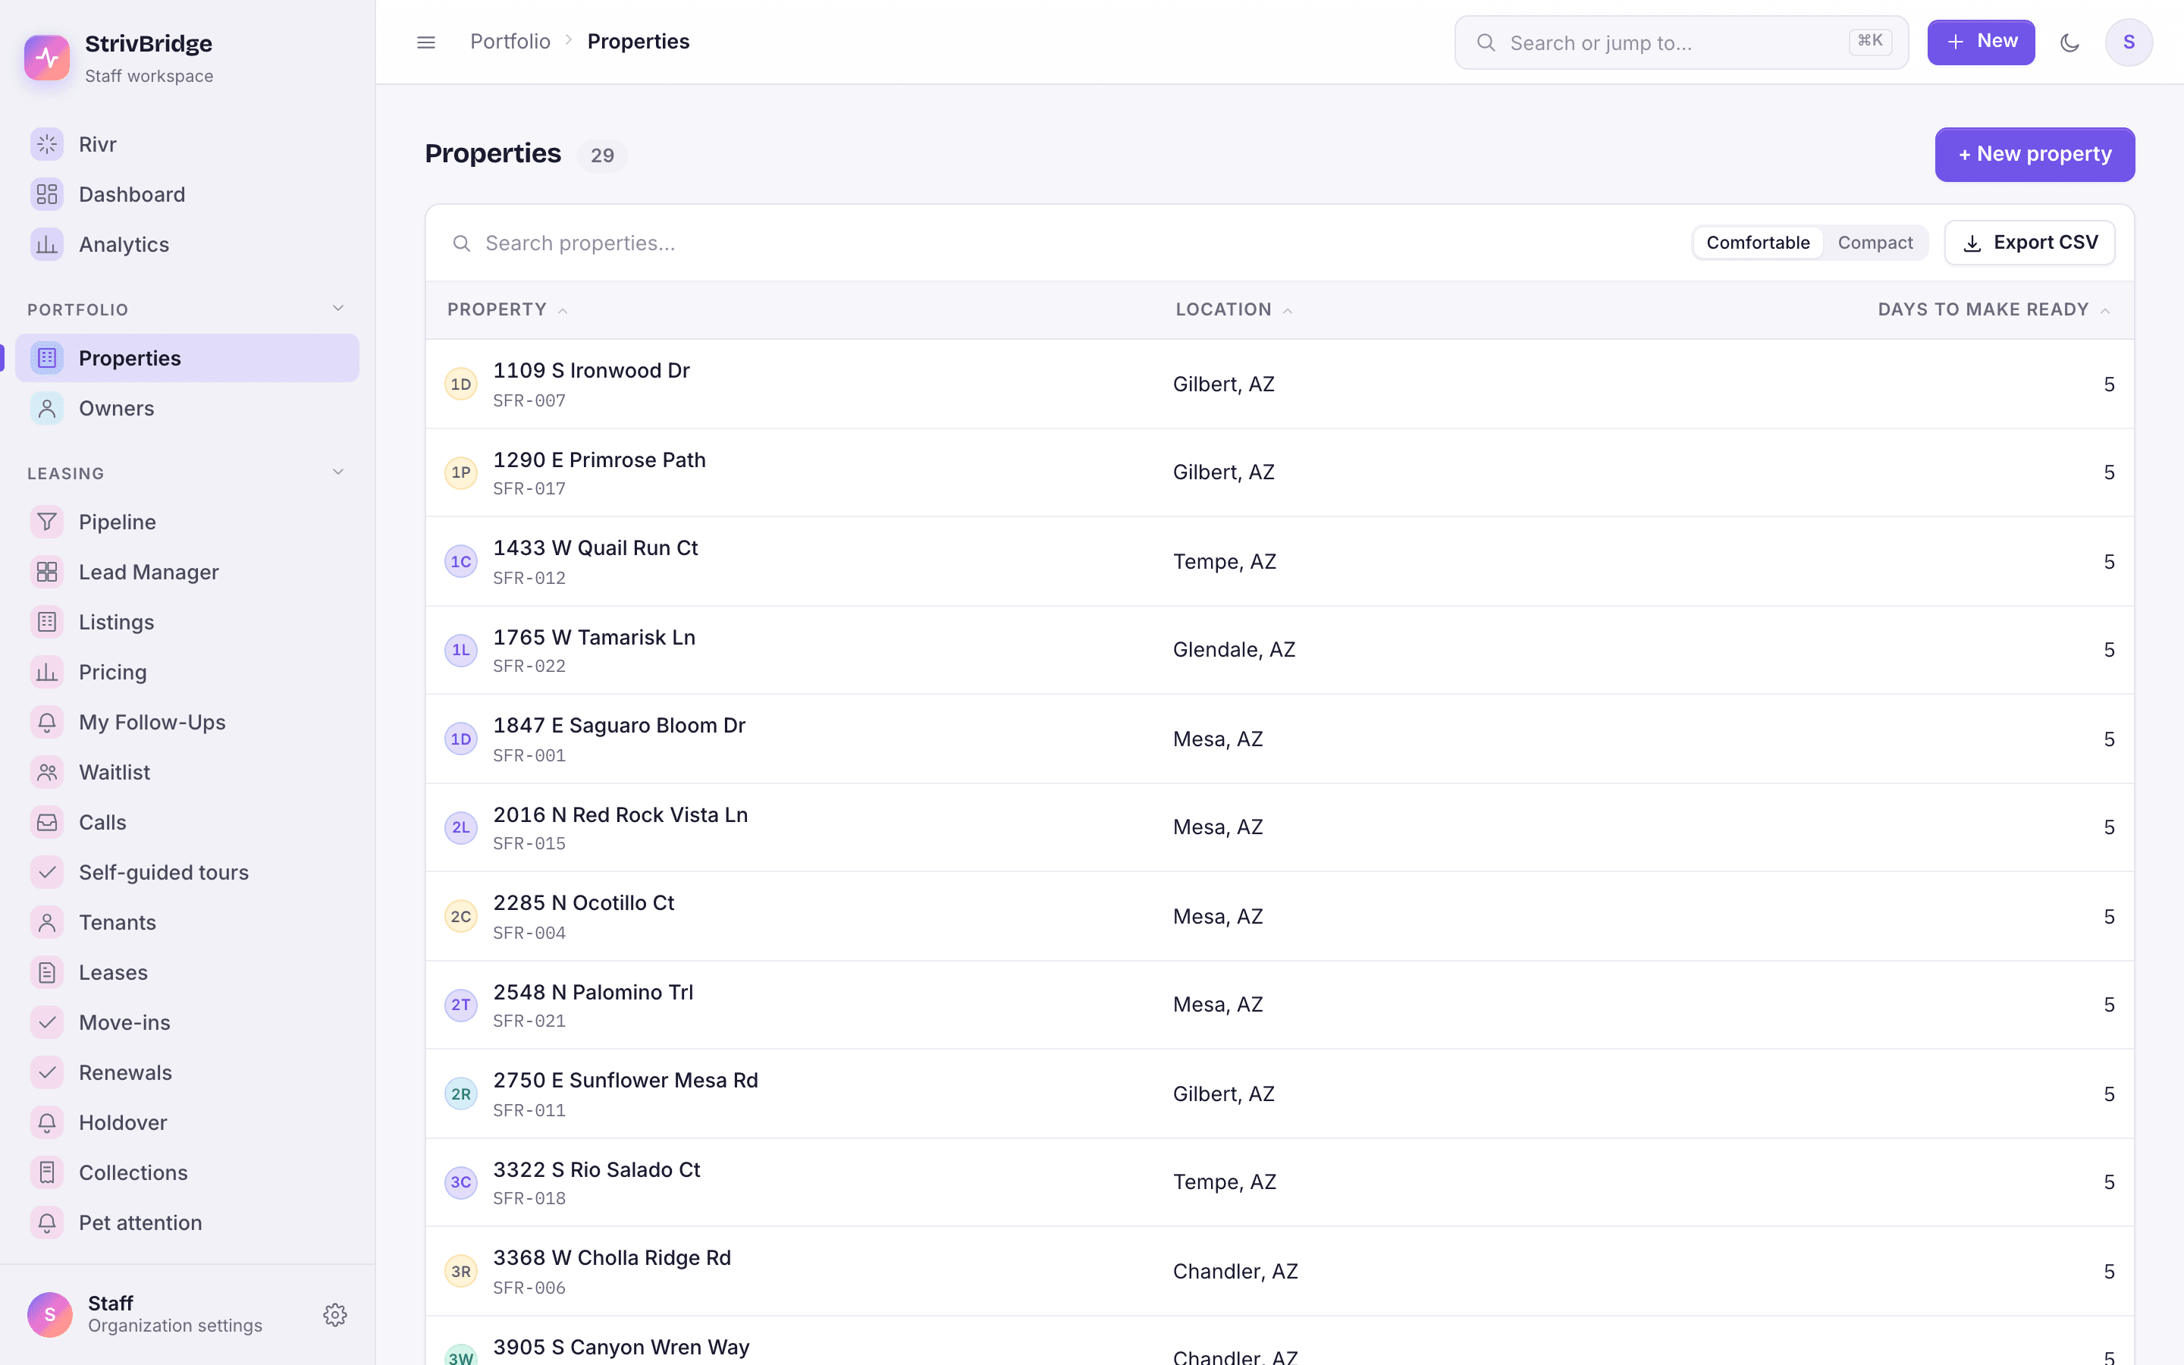
Task: Open Leases menu item
Action: (187, 972)
